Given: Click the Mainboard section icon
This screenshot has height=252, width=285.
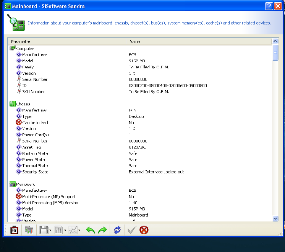Looking at the screenshot, I should [12, 184].
